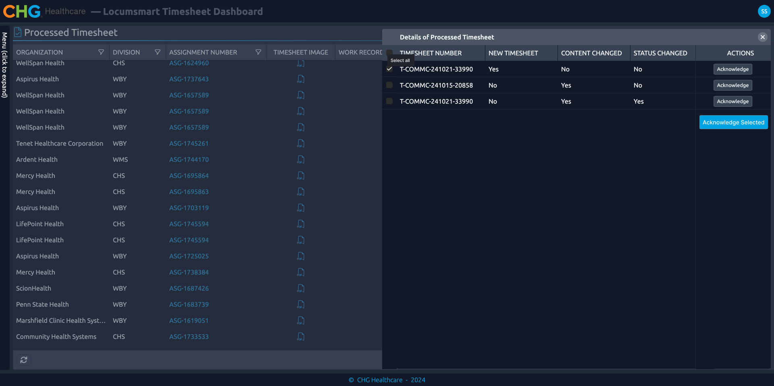Open timesheet PDF for ASG-1695864

point(301,176)
